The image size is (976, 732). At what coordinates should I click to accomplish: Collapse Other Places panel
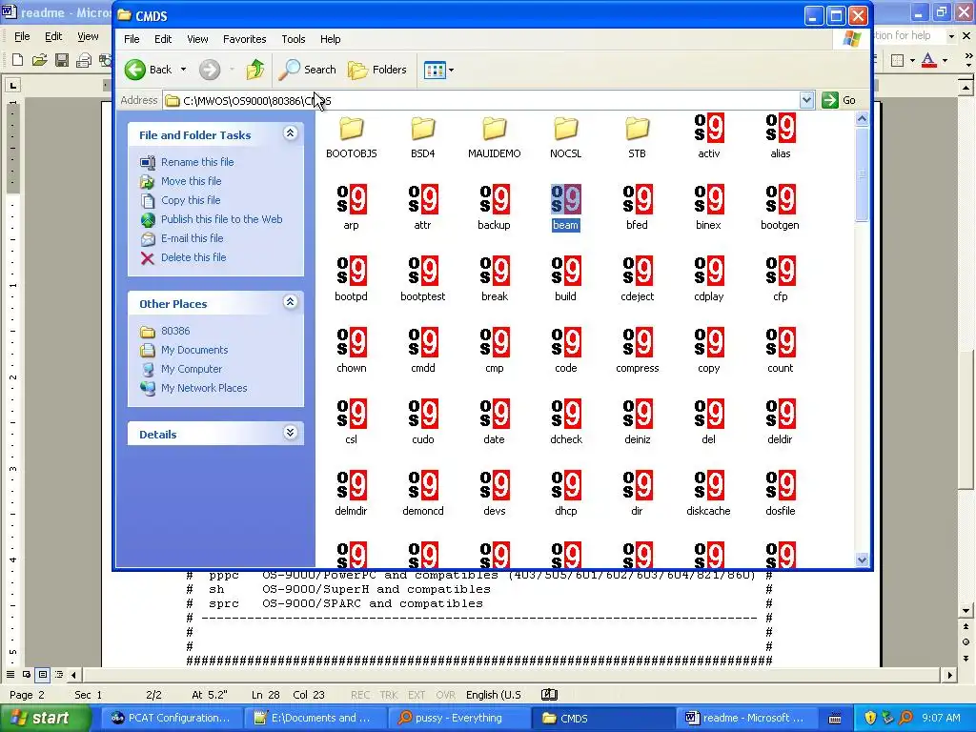290,302
